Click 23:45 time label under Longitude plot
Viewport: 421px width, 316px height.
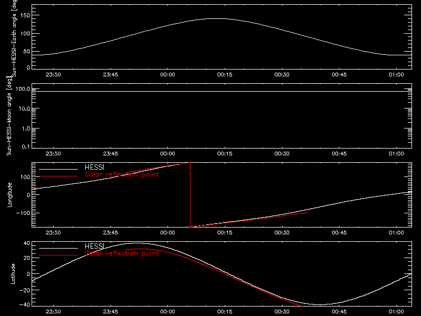(x=111, y=233)
